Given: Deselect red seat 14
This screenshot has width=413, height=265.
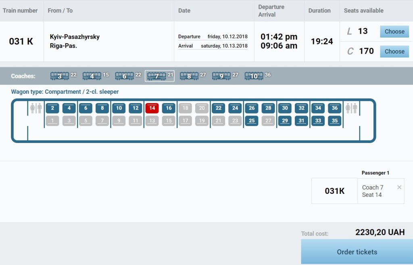Looking at the screenshot, I should (x=152, y=108).
